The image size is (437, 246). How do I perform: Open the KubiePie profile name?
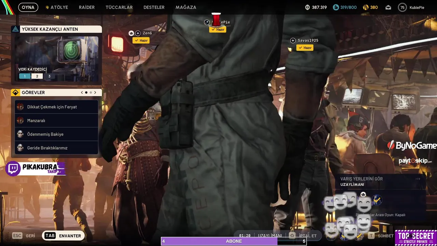(x=417, y=7)
